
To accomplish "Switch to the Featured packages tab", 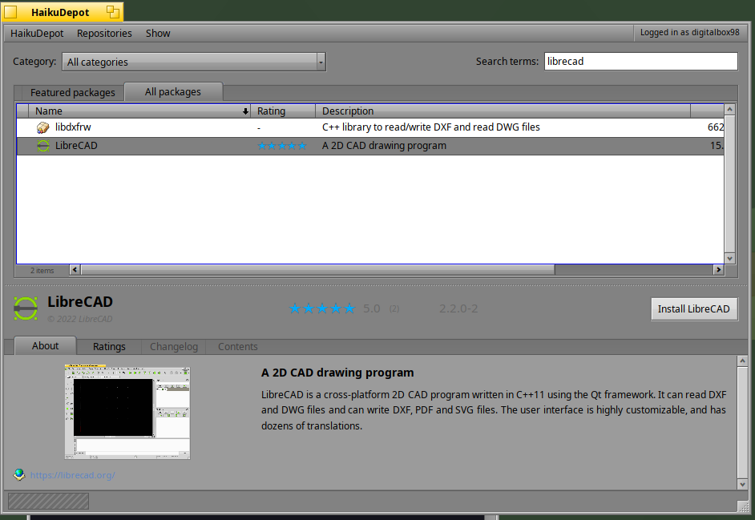I will coord(73,92).
